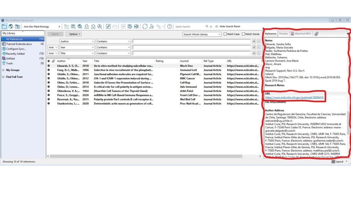
Task: Open the Help question mark icon
Action: 169,26
